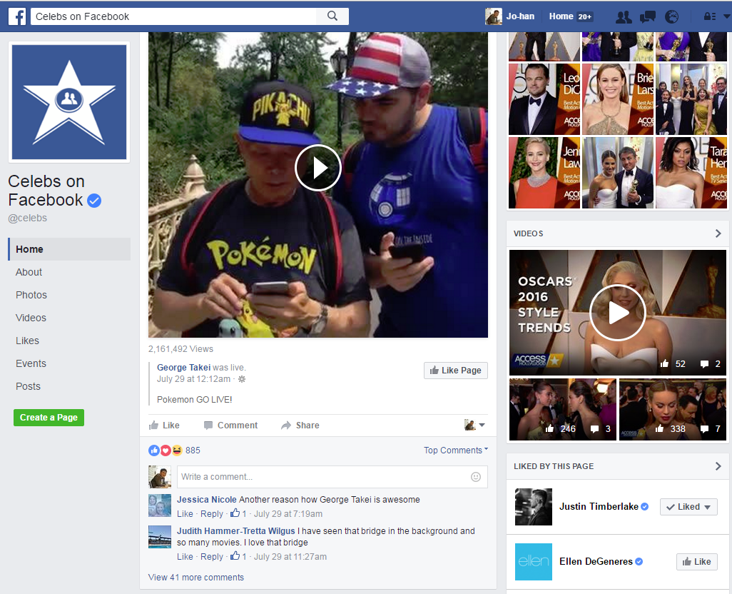732x594 pixels.
Task: Click the like reaction icon
Action: (154, 450)
